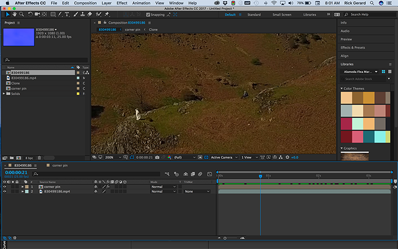Open the viewer magnification 200% dropdown
The height and width of the screenshot is (249, 398).
(111, 158)
